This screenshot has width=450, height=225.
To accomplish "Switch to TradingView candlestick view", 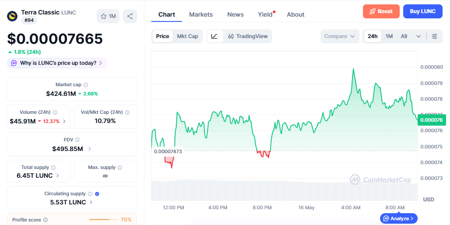I will pos(248,36).
